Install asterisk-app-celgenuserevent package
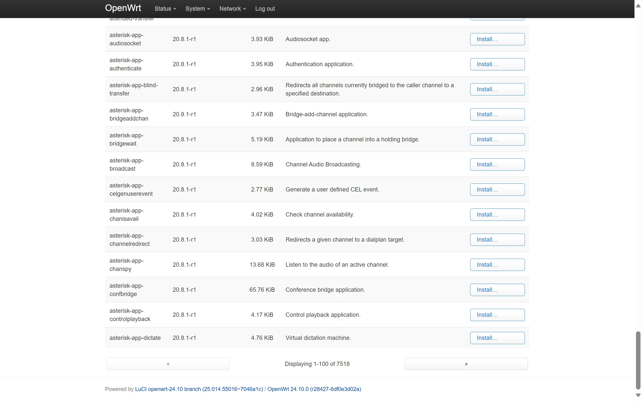 point(497,189)
